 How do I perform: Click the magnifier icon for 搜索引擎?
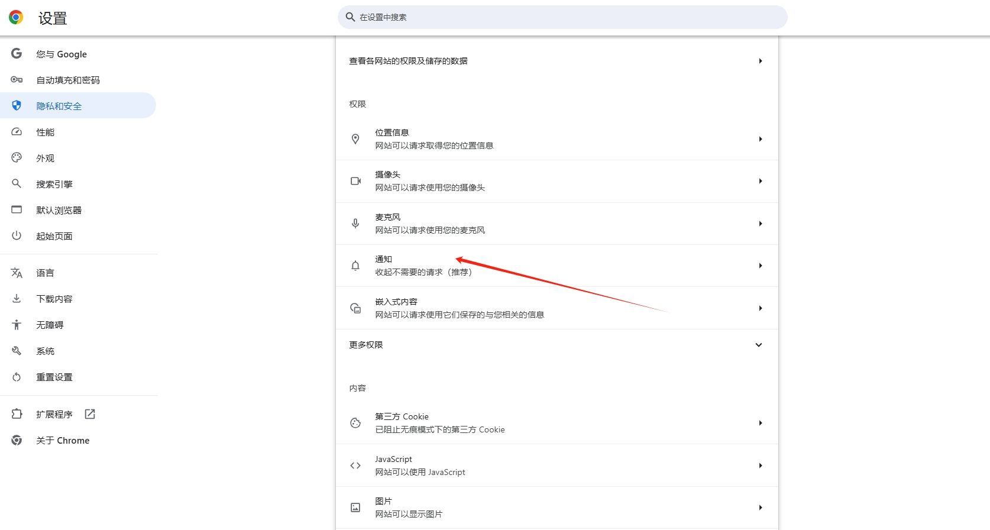pyautogui.click(x=17, y=184)
